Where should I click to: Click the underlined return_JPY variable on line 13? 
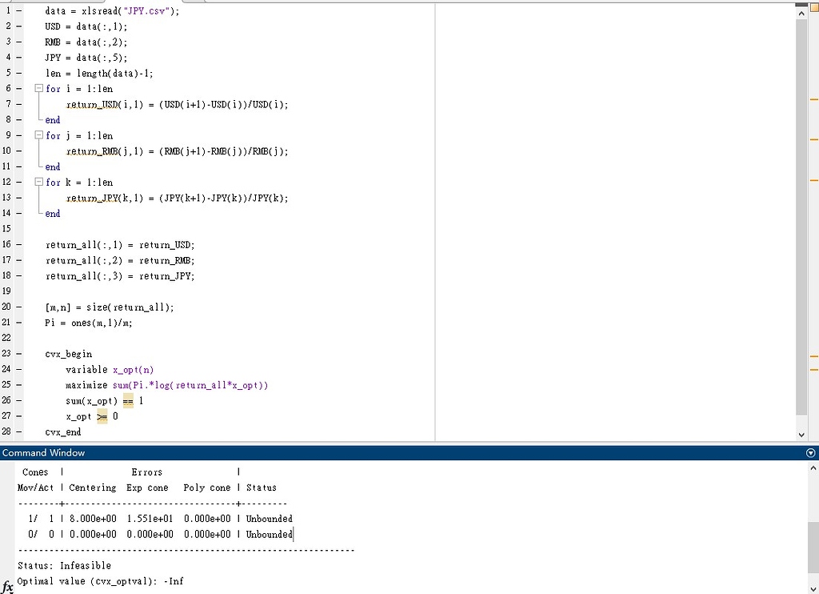coord(91,199)
